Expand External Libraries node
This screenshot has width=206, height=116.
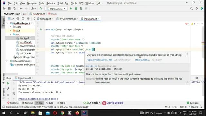[7, 61]
